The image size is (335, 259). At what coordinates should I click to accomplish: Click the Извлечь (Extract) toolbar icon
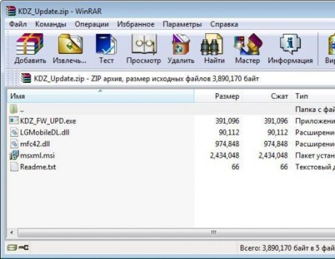(x=70, y=44)
